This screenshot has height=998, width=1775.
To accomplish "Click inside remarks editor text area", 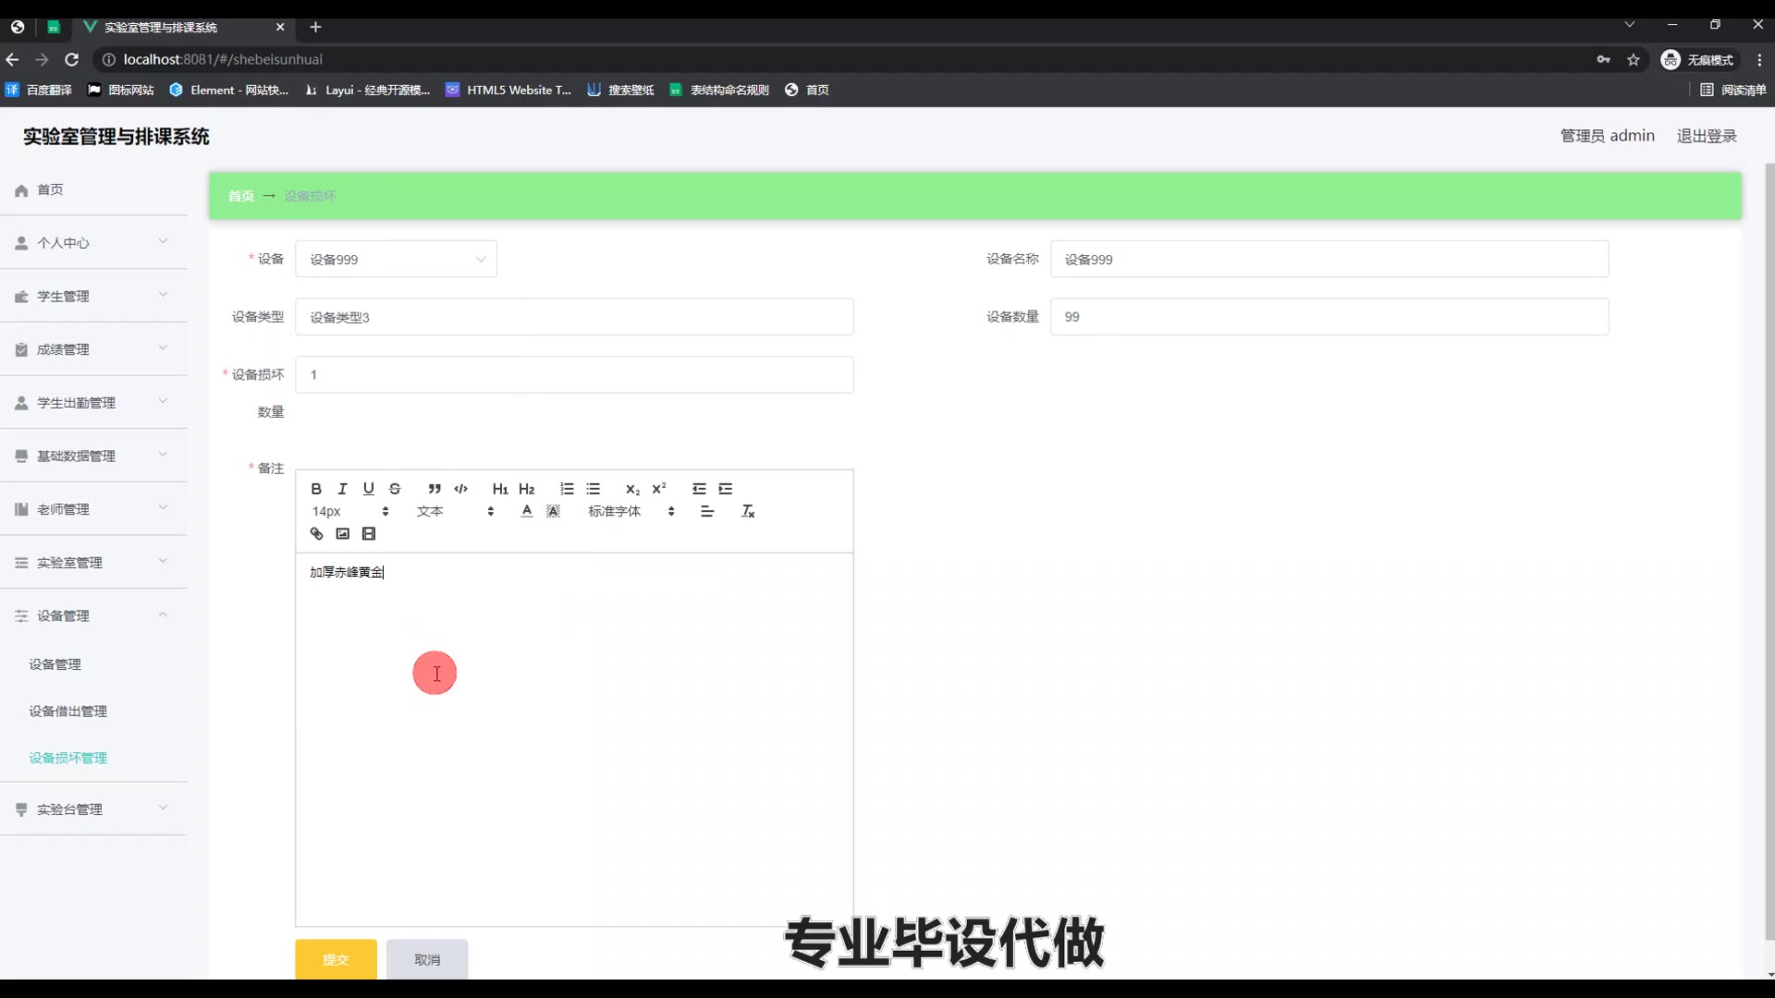I will [574, 739].
